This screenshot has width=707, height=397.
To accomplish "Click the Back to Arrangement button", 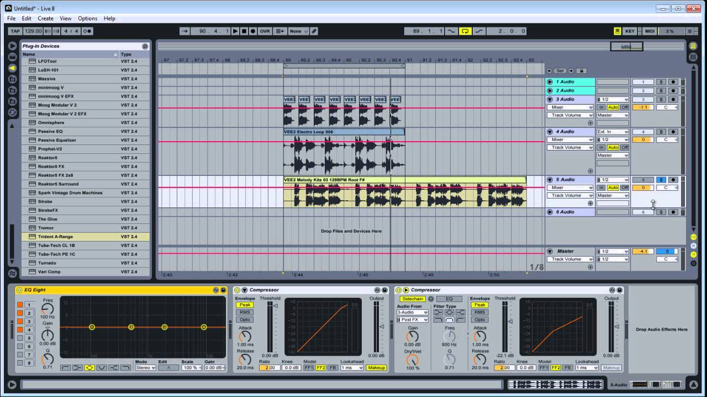I will (279, 31).
